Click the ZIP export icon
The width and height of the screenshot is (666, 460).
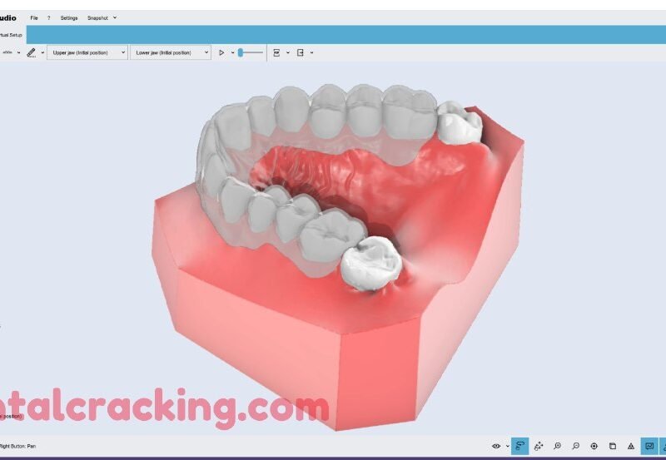[x=276, y=52]
